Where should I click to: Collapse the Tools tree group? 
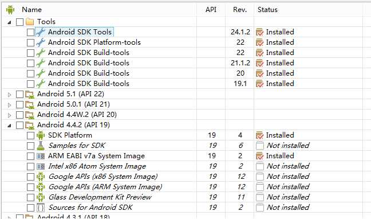click(x=10, y=22)
